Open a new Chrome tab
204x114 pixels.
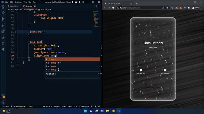[x=136, y=3]
